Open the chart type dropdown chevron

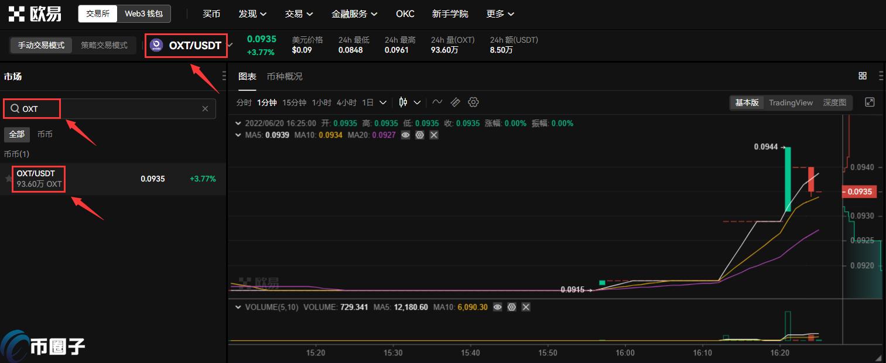tap(417, 102)
